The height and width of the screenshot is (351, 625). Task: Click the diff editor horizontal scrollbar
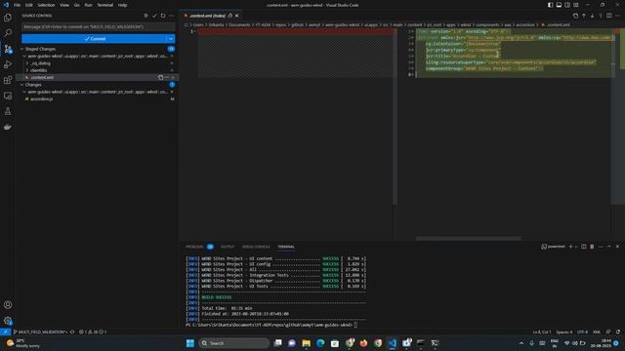pyautogui.click(x=469, y=238)
